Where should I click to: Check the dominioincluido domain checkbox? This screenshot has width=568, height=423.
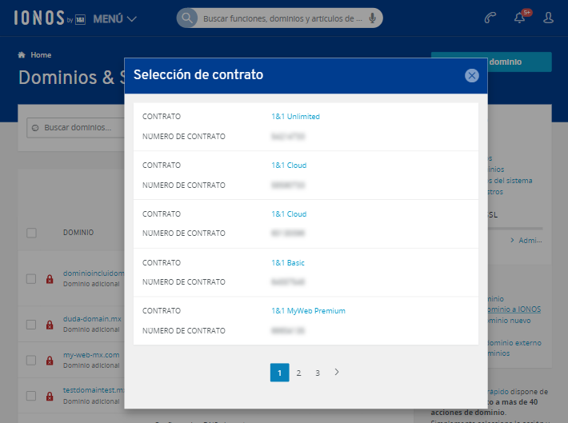coord(31,279)
